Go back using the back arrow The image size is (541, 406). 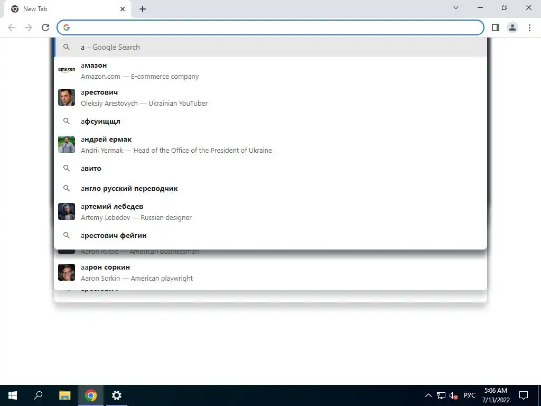12,27
